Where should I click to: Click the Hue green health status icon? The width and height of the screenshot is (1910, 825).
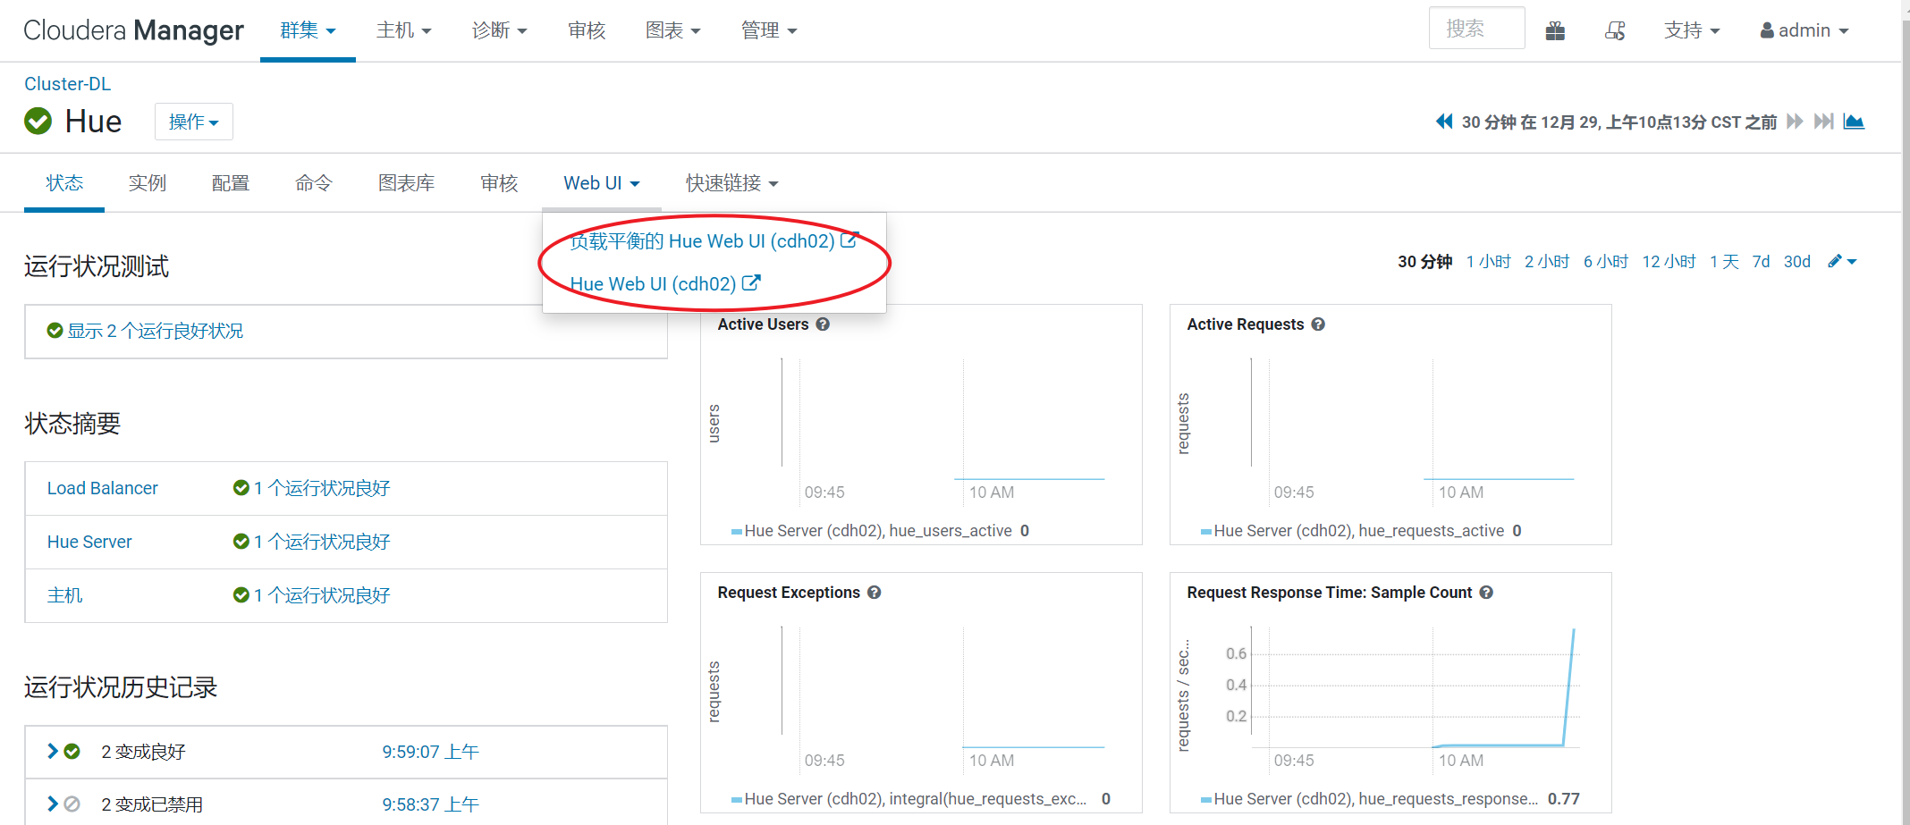[38, 121]
